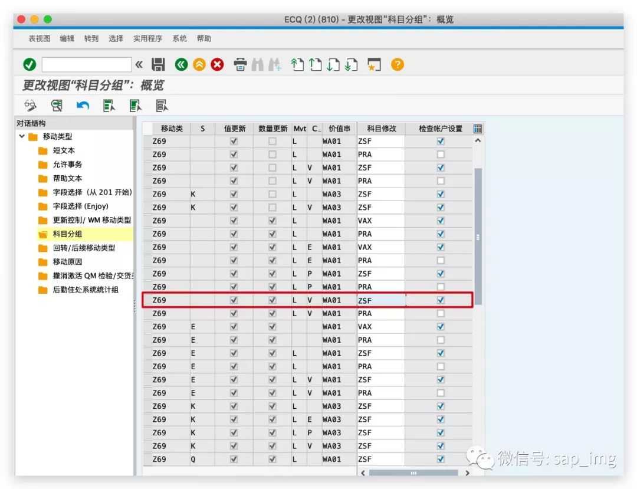The width and height of the screenshot is (637, 489).
Task: Toggle display/change mode with glasses-pencil icon
Action: [x=31, y=106]
